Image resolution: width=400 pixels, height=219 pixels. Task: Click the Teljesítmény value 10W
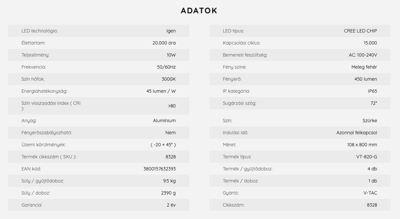tap(171, 55)
